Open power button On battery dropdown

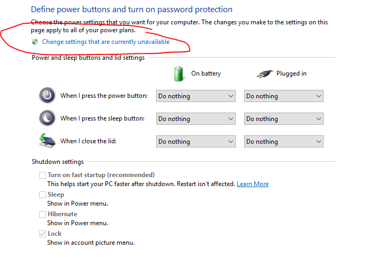click(196, 96)
